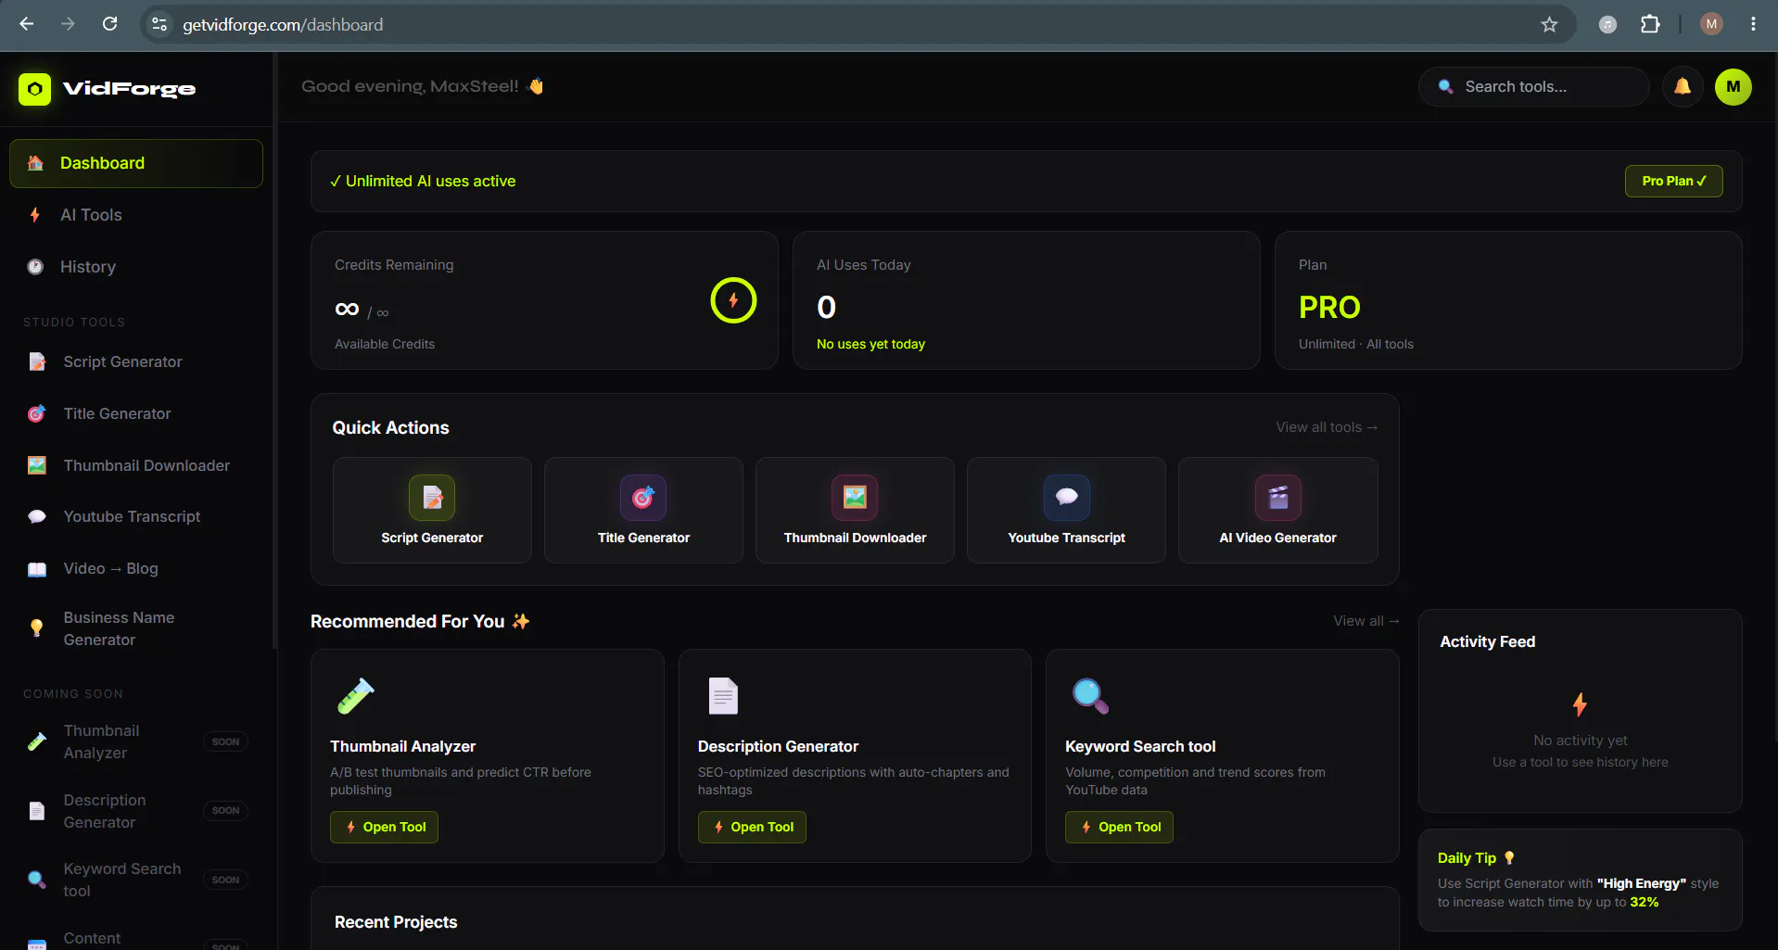Click the VidForge logo icon
This screenshot has width=1778, height=950.
[x=35, y=89]
